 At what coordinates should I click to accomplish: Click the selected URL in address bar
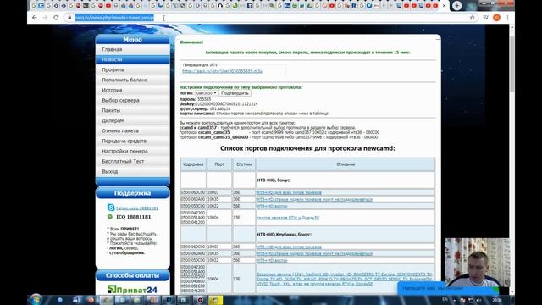[114, 18]
